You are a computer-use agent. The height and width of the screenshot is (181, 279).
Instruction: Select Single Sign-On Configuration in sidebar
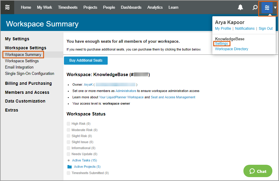(30, 73)
